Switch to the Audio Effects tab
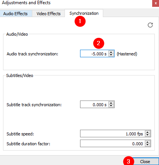The image size is (159, 165). pos(16,14)
